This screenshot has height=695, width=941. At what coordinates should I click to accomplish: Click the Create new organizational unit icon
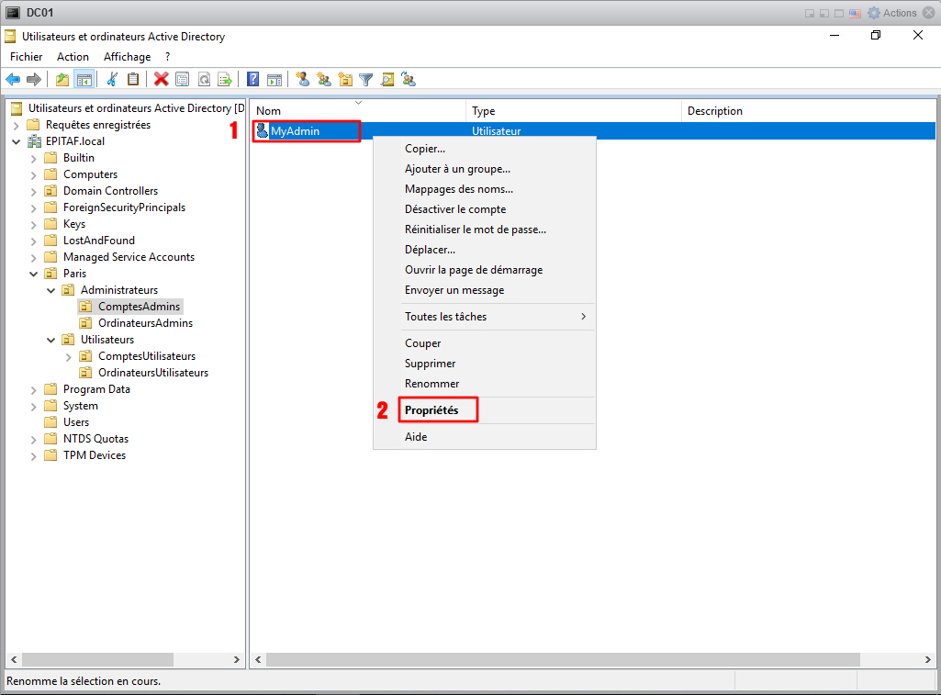point(345,79)
